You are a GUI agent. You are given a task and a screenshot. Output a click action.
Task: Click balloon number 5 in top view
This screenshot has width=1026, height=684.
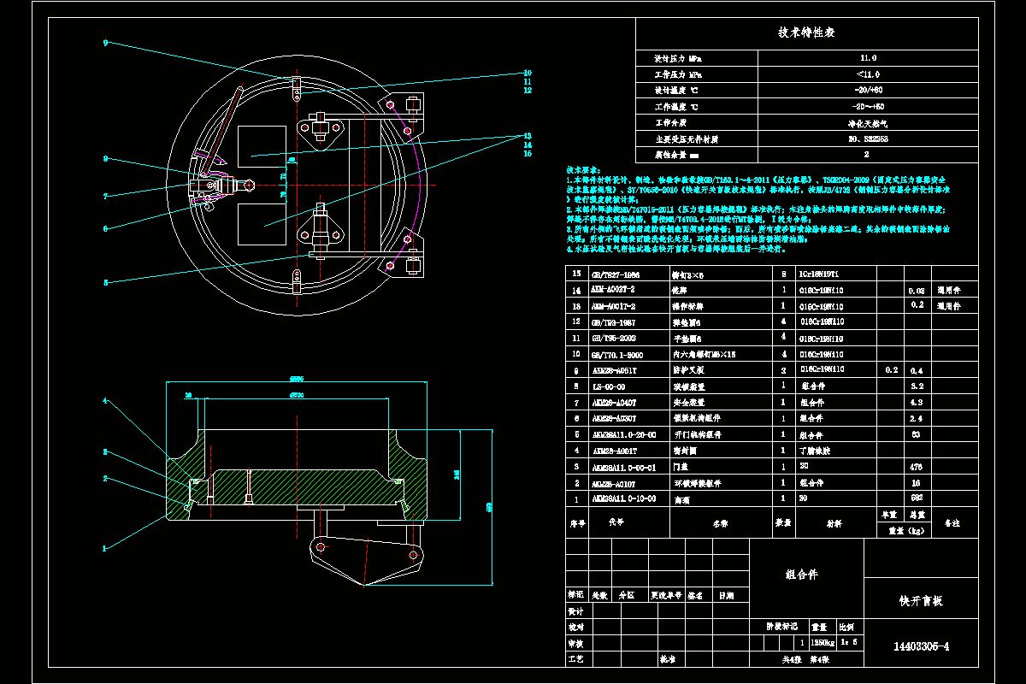(105, 283)
